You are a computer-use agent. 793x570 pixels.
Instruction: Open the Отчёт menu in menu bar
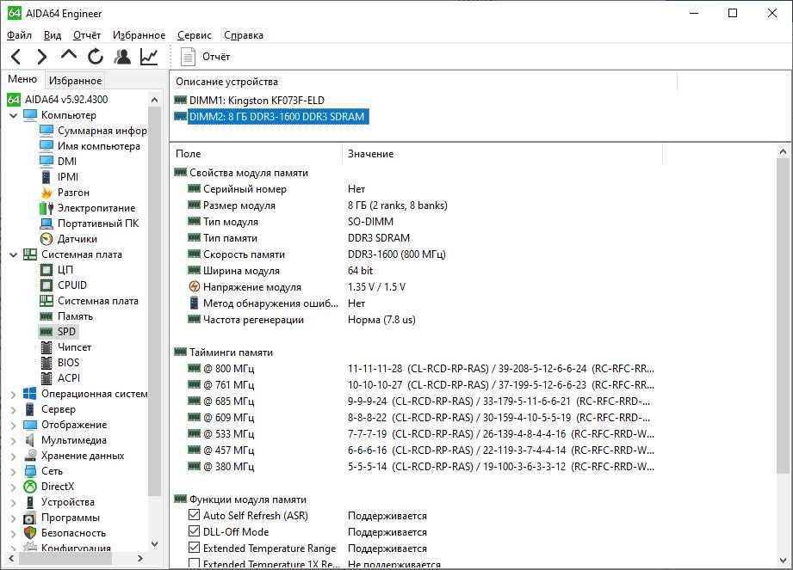pos(87,35)
